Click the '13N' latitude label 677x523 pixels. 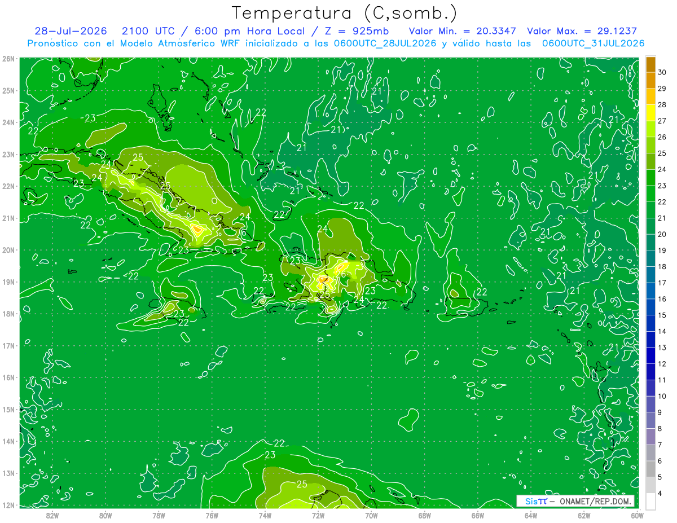point(8,473)
